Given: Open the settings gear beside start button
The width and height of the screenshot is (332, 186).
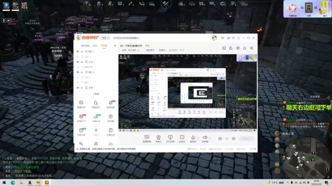Looking at the screenshot, I should tap(234, 138).
